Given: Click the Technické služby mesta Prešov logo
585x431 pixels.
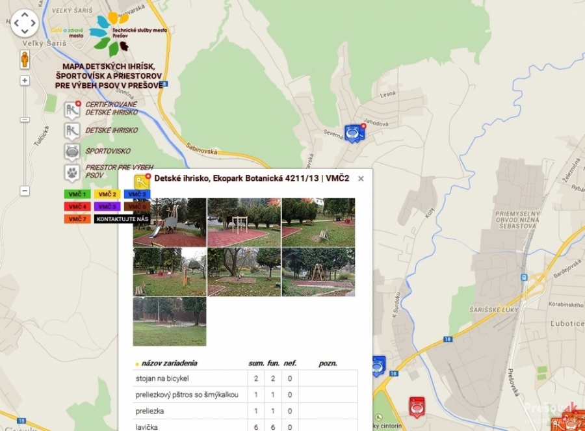Looking at the screenshot, I should point(123,33).
